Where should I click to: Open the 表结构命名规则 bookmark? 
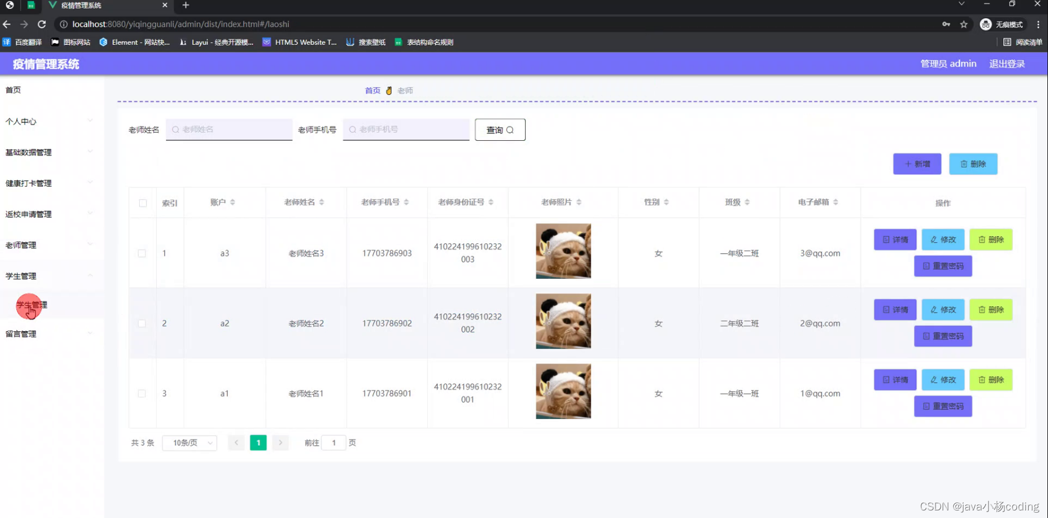coord(424,42)
